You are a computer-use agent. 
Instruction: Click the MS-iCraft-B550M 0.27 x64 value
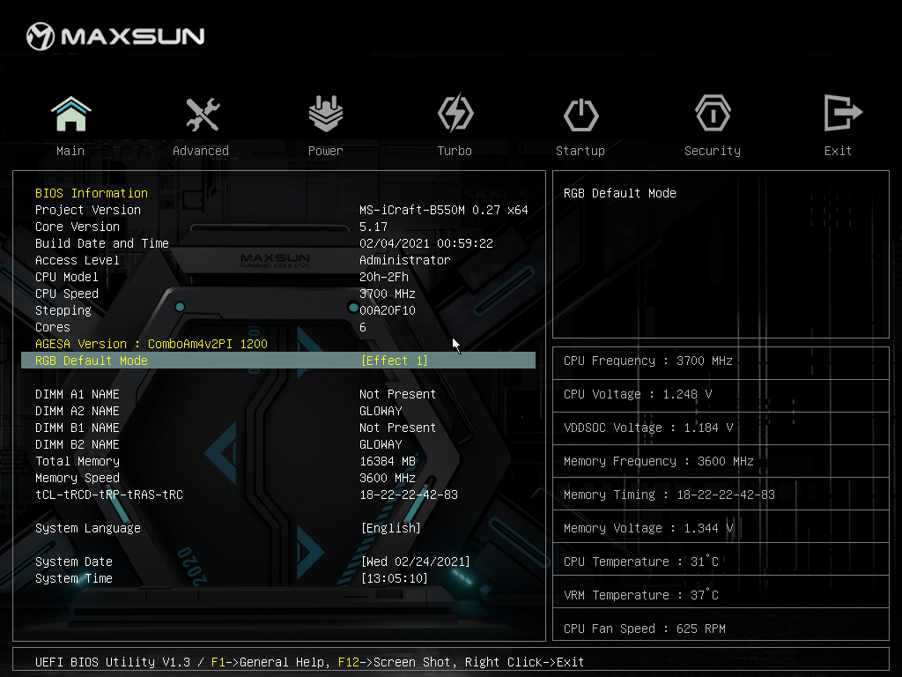(x=444, y=210)
